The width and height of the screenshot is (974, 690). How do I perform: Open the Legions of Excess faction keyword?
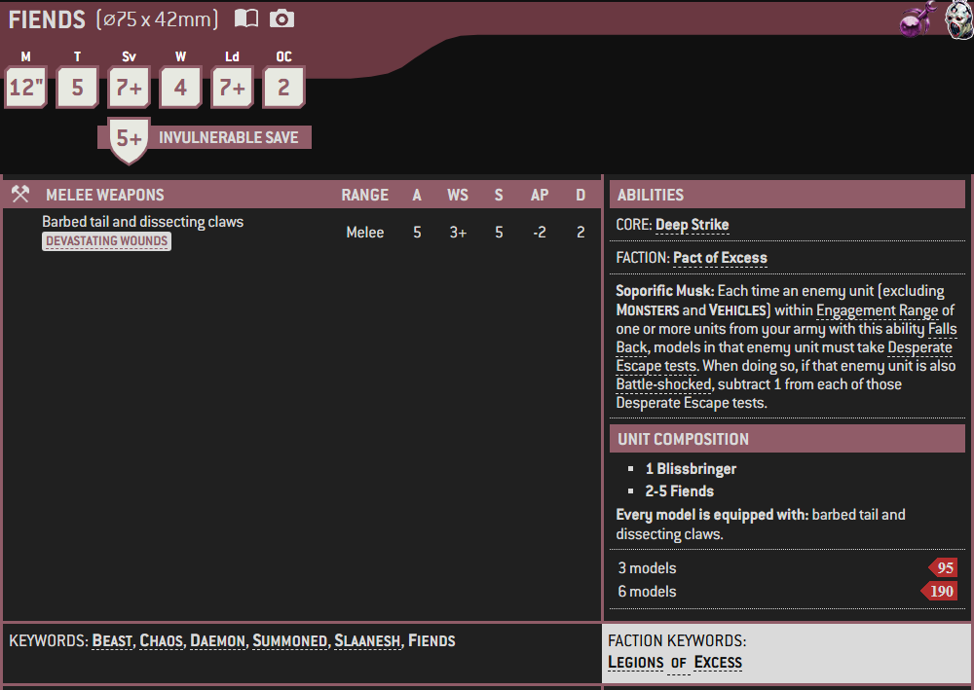674,663
